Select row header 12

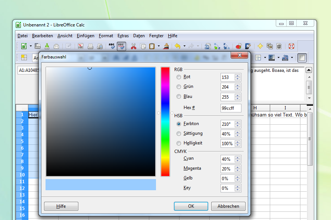22,188
